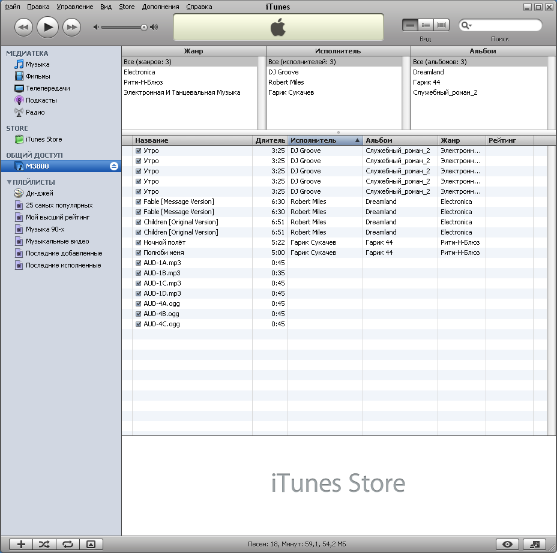Open the Правка menu

pos(38,7)
